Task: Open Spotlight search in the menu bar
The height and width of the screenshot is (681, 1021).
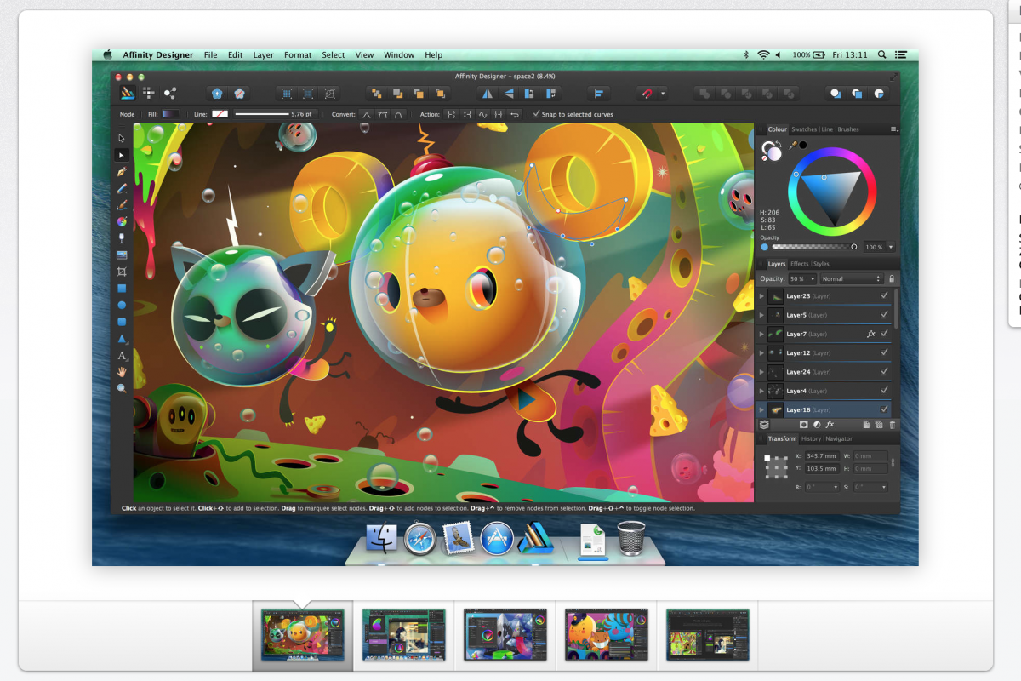Action: tap(882, 54)
